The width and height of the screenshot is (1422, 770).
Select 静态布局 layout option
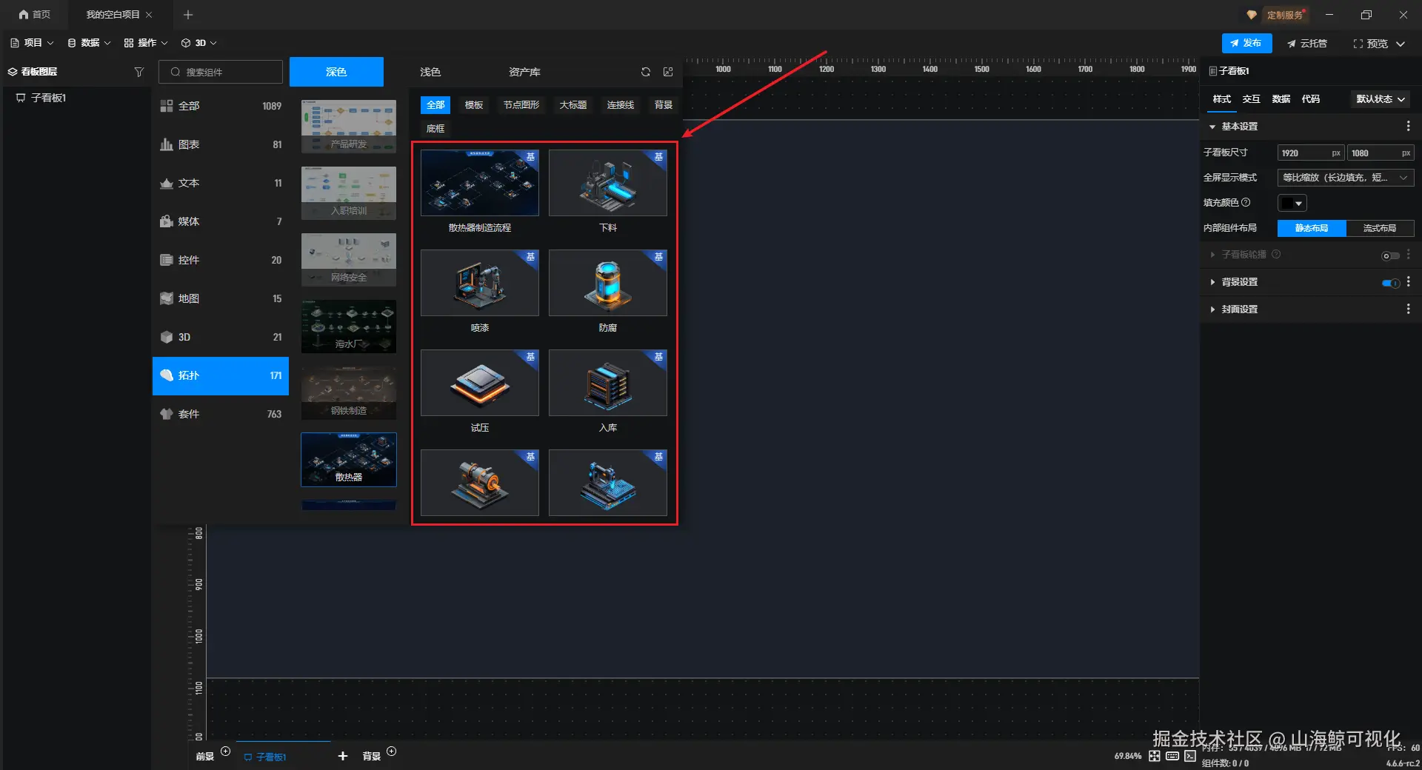[x=1312, y=228]
